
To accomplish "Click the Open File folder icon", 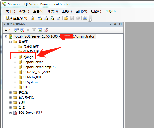I will point(66,18).
